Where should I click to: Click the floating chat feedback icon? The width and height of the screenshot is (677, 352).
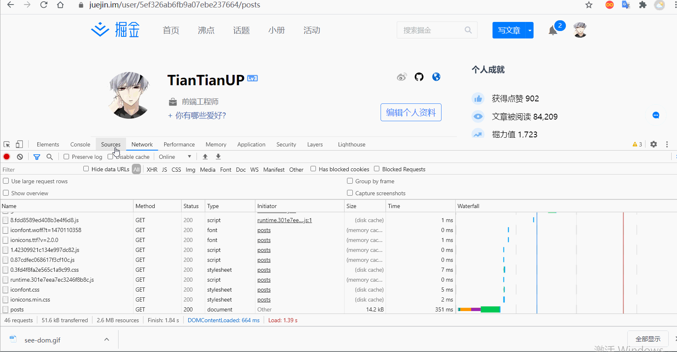point(656,115)
